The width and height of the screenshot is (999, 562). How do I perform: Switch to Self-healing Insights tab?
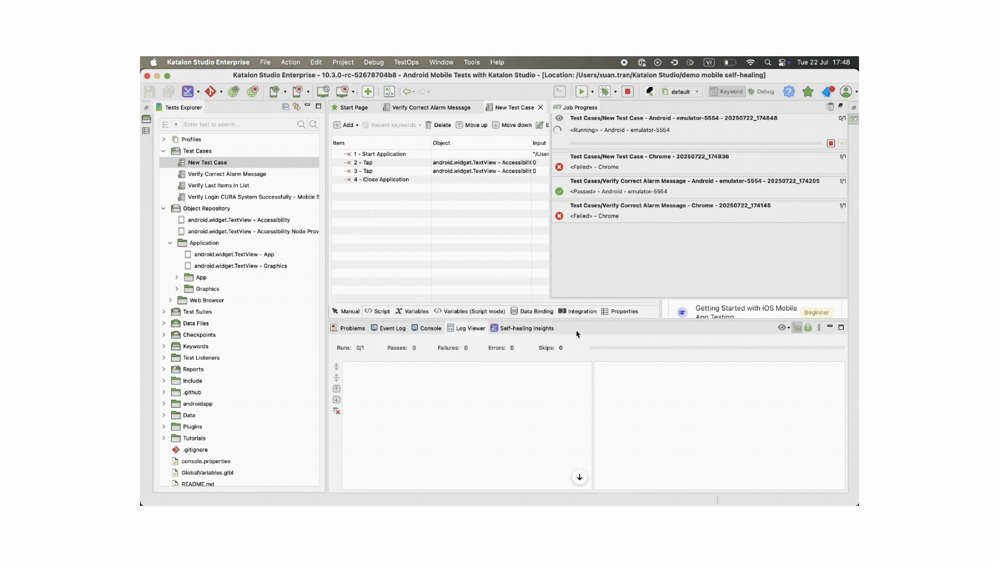tap(522, 328)
